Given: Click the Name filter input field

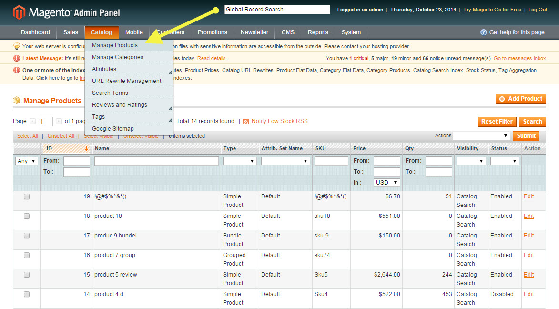Looking at the screenshot, I should [x=156, y=161].
